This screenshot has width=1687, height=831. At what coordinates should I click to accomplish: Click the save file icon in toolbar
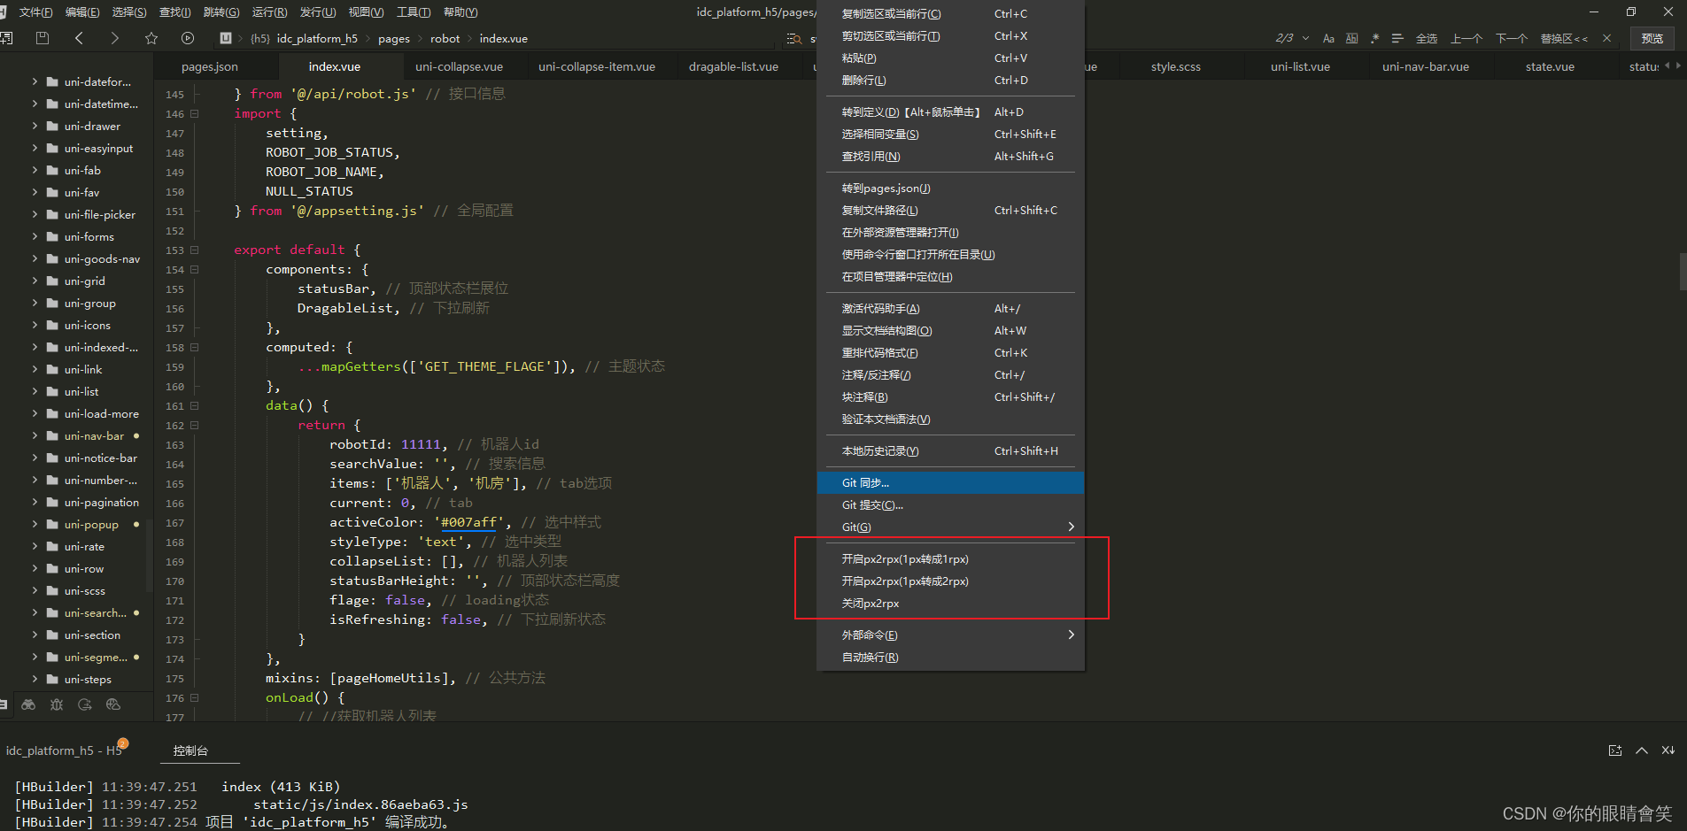(42, 38)
